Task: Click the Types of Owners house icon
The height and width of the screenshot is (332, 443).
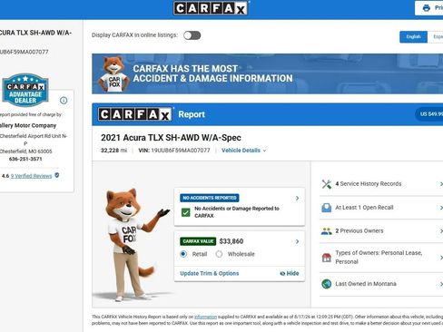Action: pos(327,258)
